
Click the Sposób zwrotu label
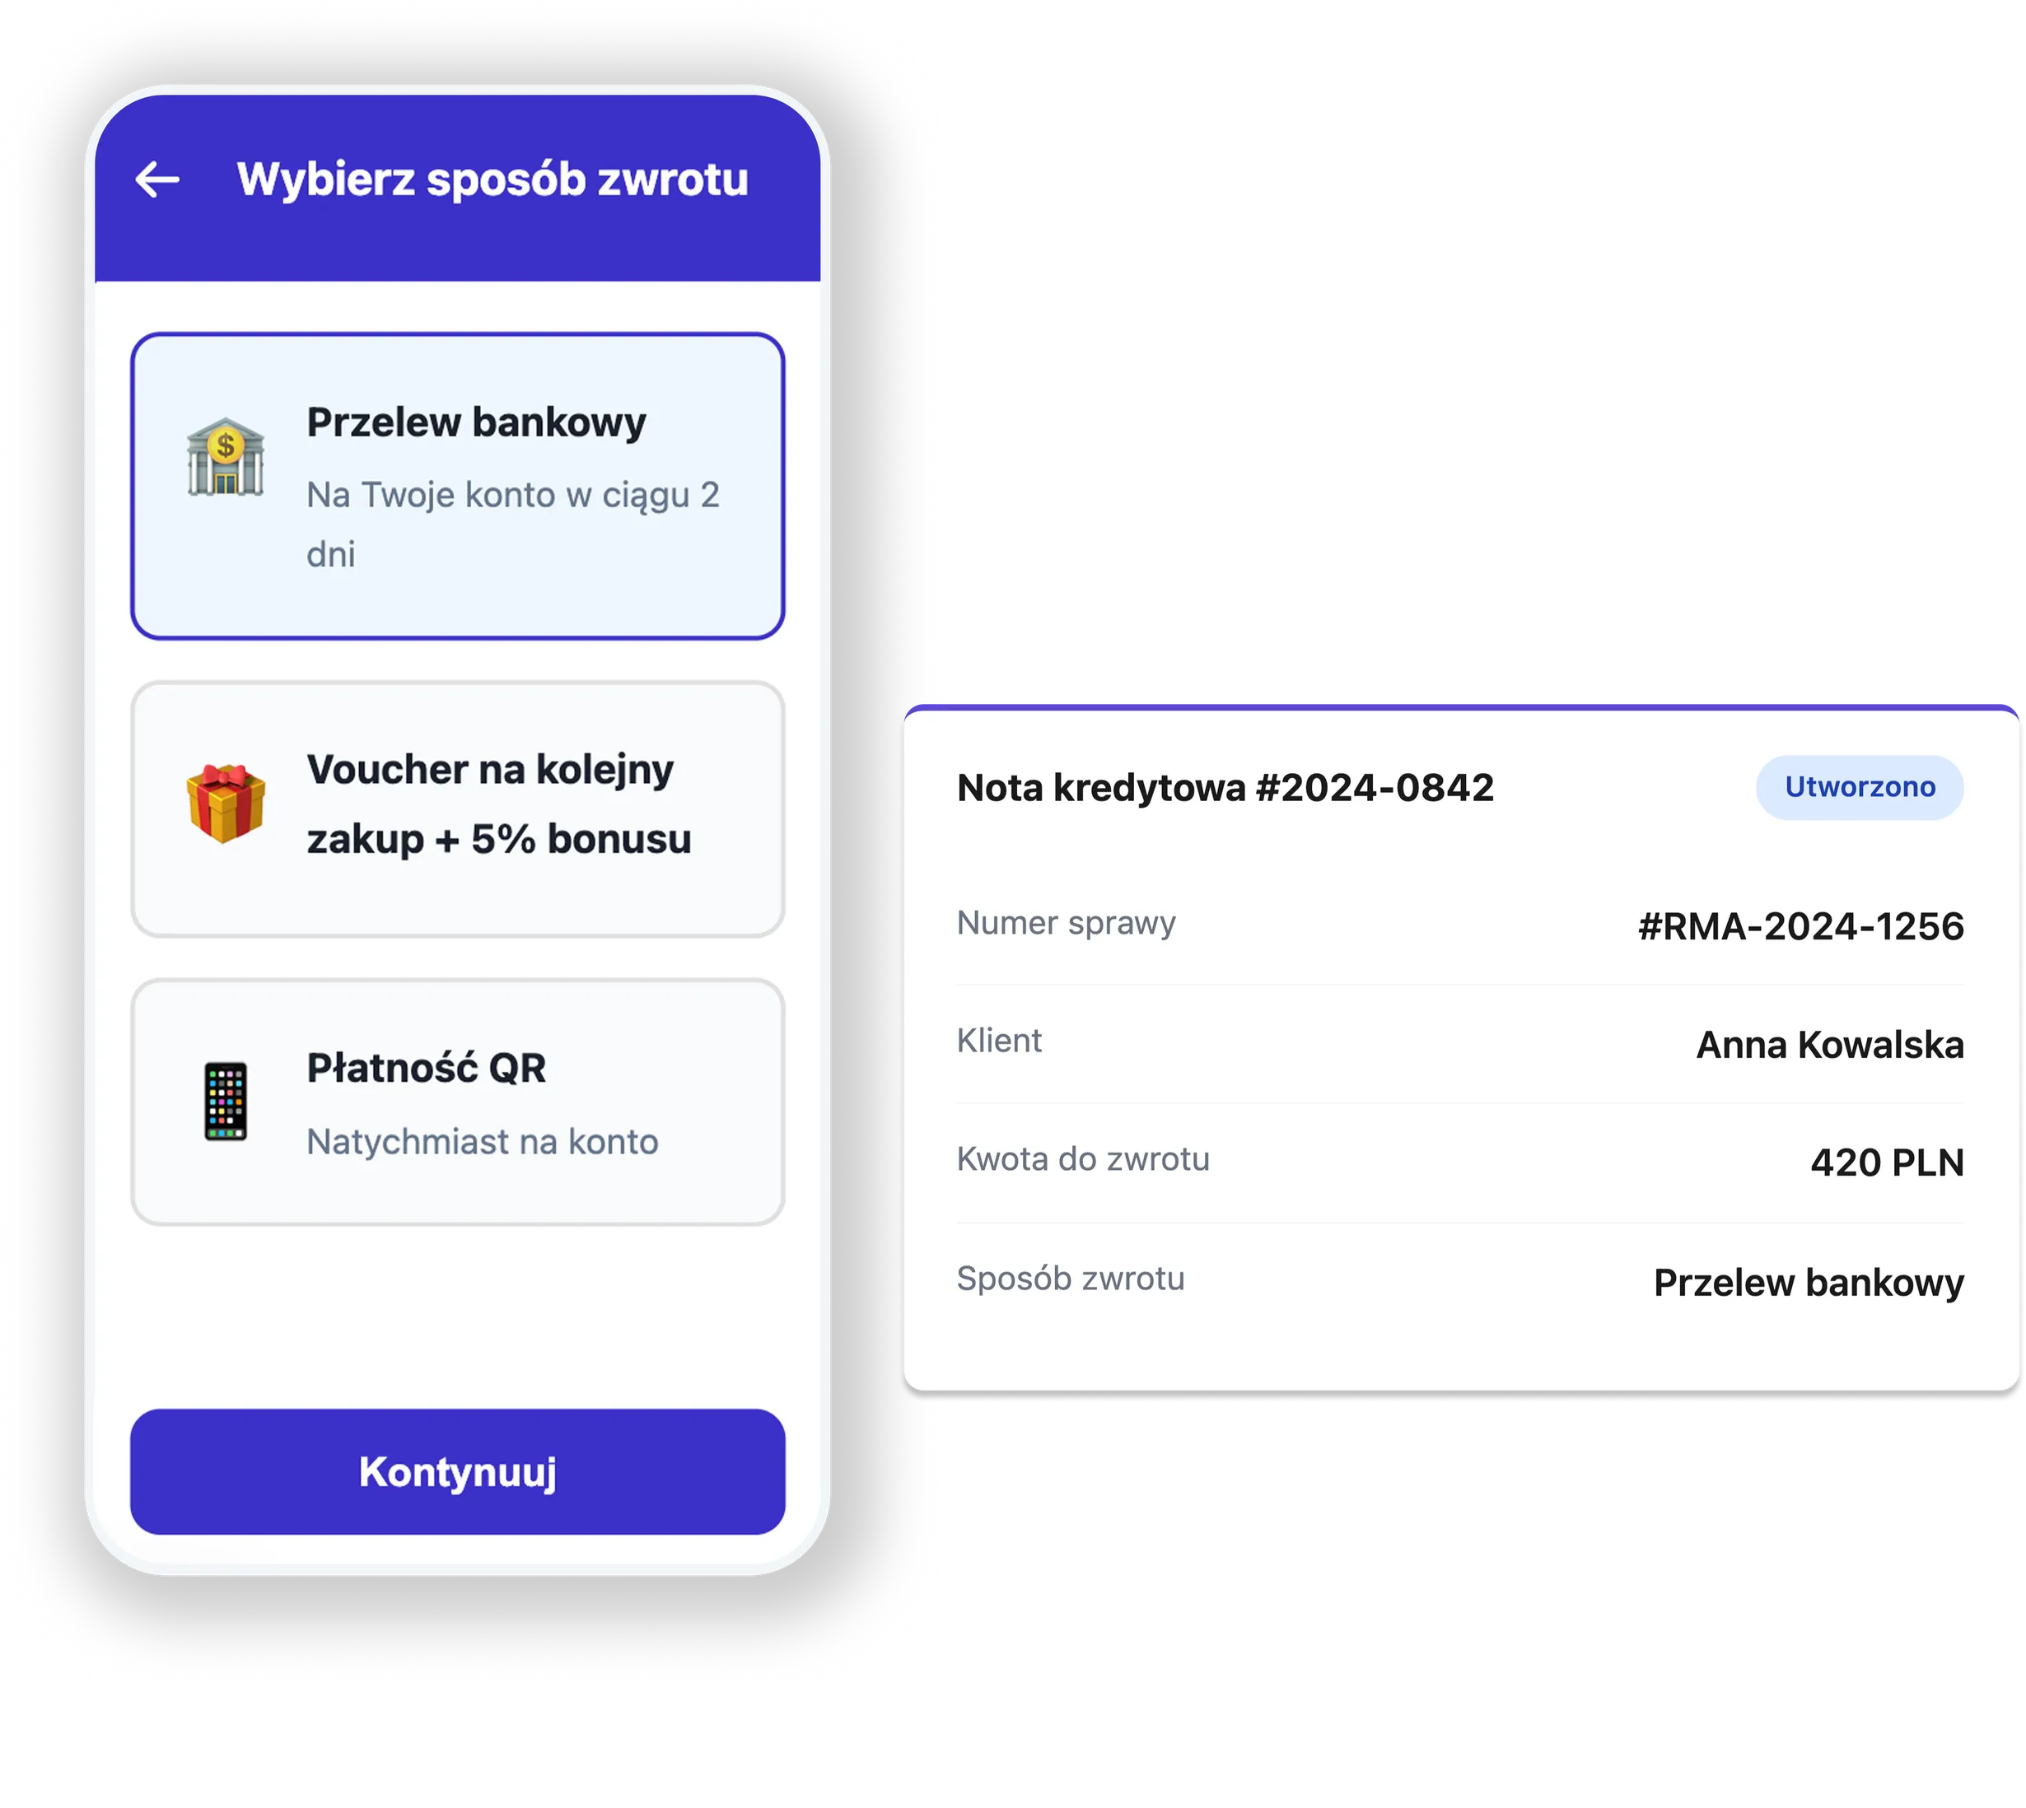[1070, 1279]
